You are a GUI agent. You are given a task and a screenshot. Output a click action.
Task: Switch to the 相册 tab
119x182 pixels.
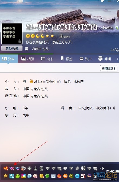point(28,59)
